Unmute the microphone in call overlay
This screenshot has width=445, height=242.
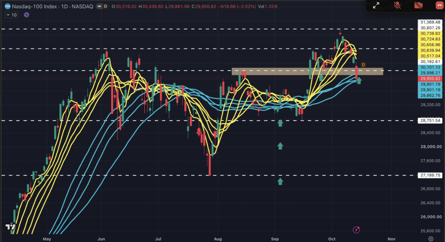(397, 5)
